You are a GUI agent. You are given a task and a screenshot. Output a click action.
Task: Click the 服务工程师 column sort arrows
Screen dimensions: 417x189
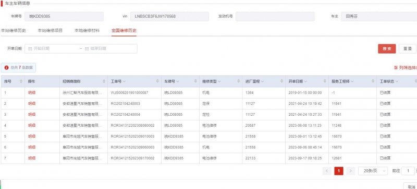click(x=373, y=82)
